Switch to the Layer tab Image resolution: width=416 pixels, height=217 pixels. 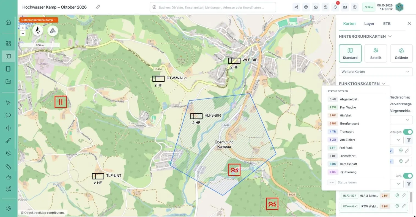[369, 24]
